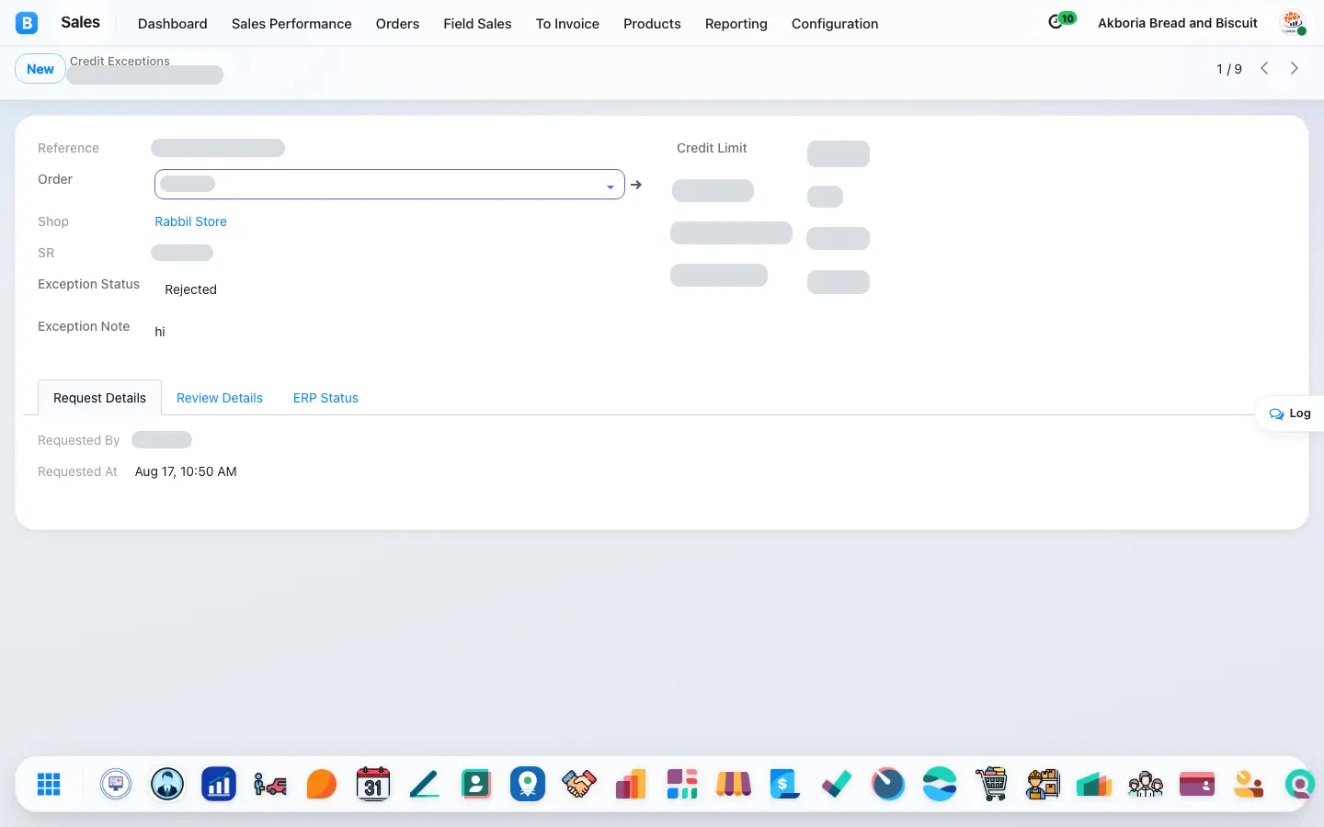Open the green pencil sign app icon

point(425,784)
